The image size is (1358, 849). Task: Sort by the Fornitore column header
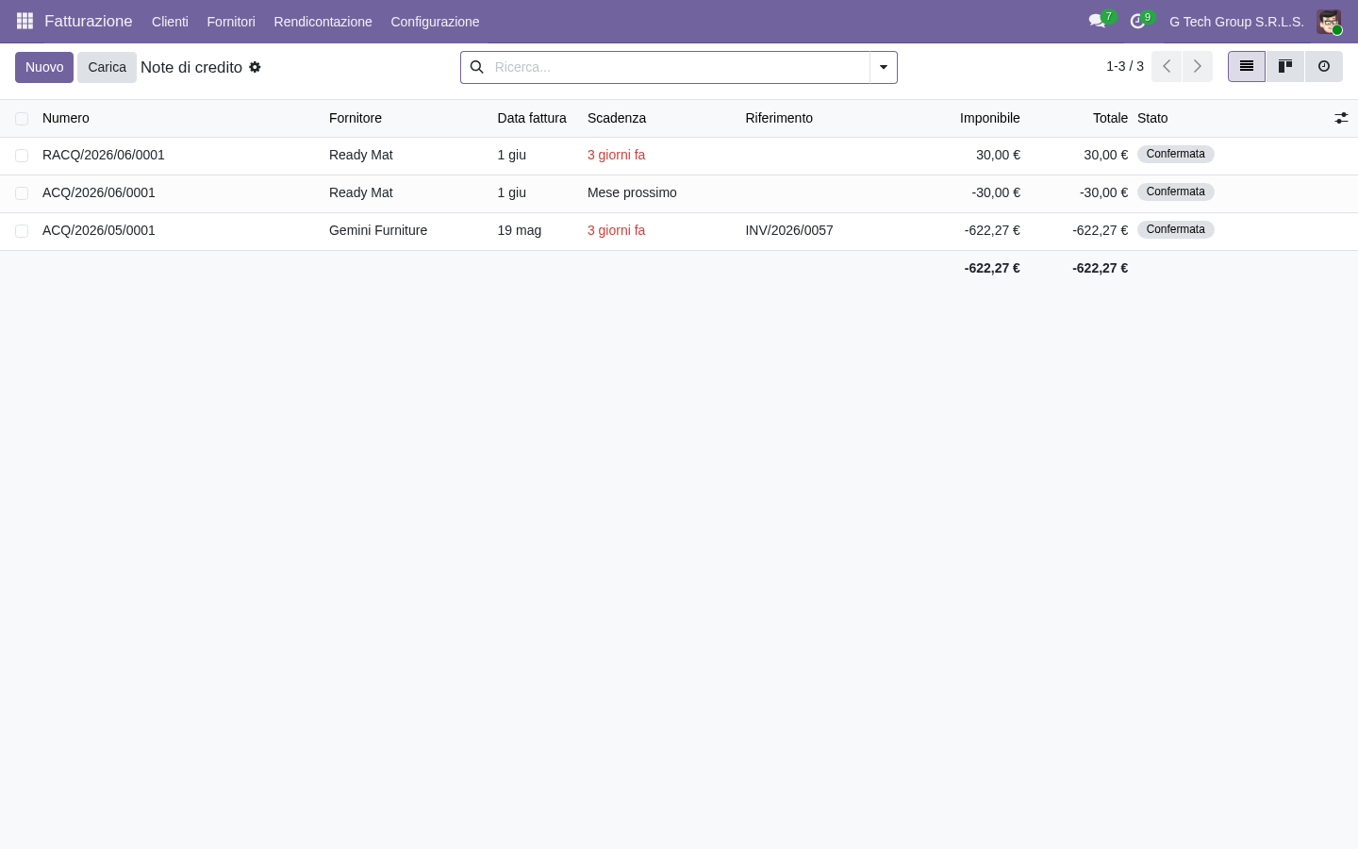pos(356,118)
